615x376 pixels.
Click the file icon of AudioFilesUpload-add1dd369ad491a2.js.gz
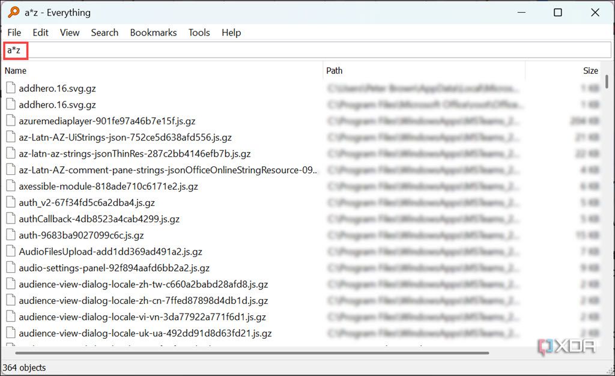tap(11, 251)
